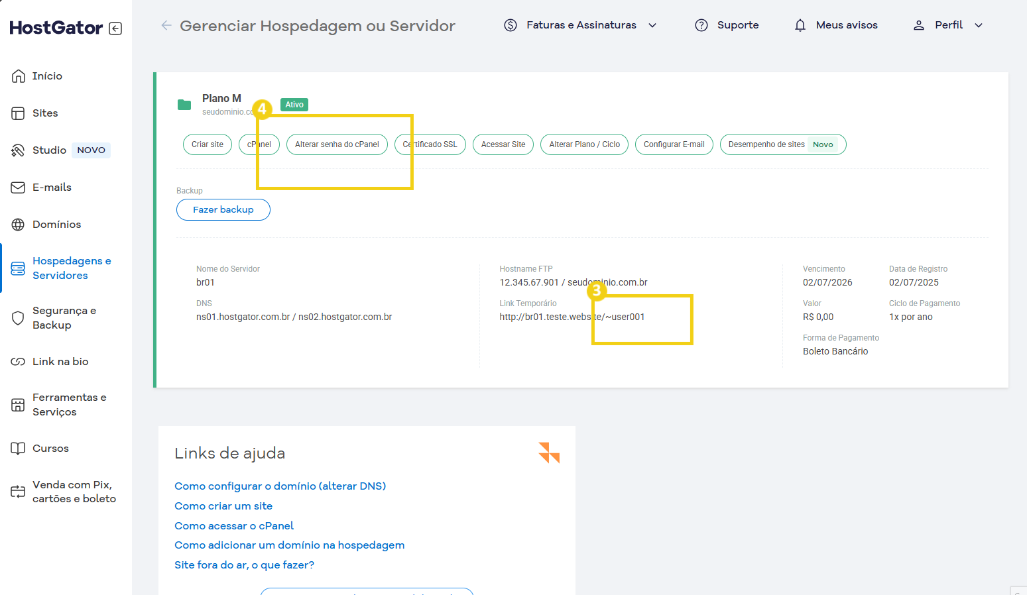
Task: Click the Criar site button
Action: pyautogui.click(x=208, y=144)
